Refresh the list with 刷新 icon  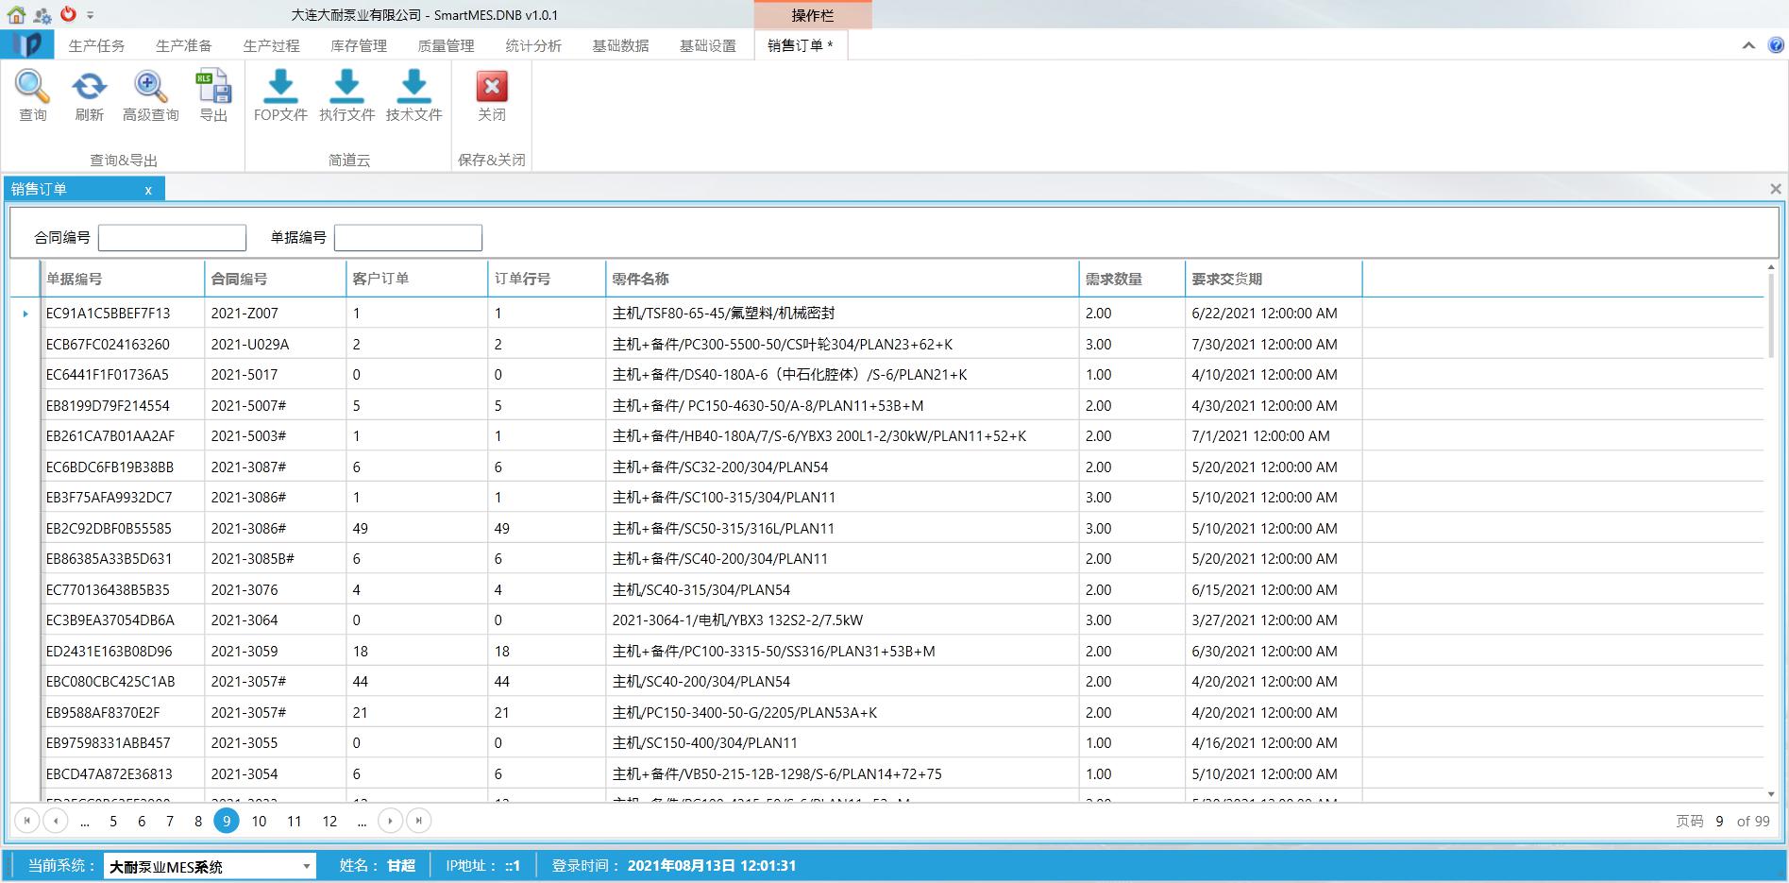[x=89, y=88]
